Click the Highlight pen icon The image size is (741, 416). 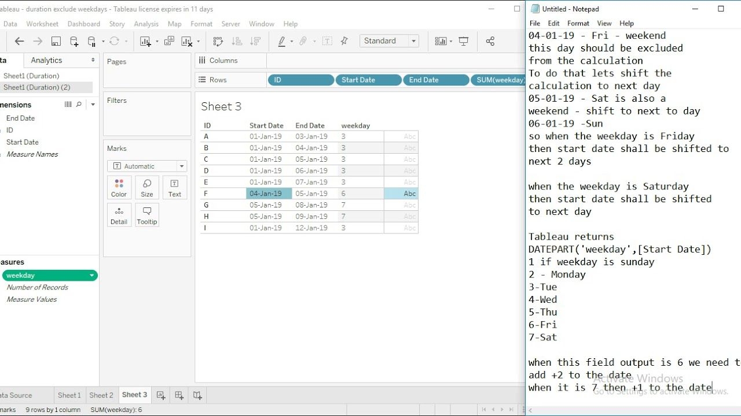click(x=282, y=41)
